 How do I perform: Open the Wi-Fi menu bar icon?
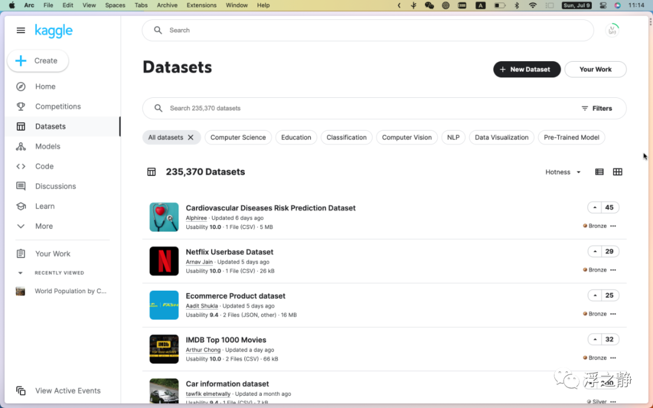coord(533,5)
